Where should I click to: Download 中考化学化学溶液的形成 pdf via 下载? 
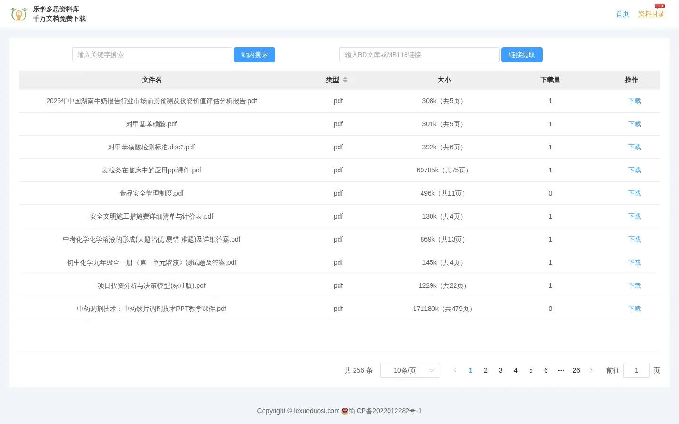tap(635, 239)
